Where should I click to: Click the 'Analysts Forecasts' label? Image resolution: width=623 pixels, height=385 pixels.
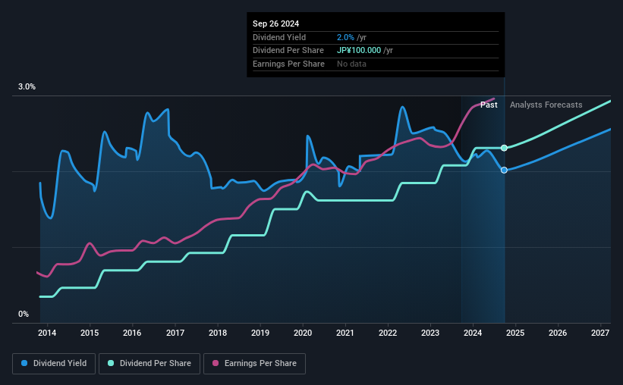click(x=546, y=105)
